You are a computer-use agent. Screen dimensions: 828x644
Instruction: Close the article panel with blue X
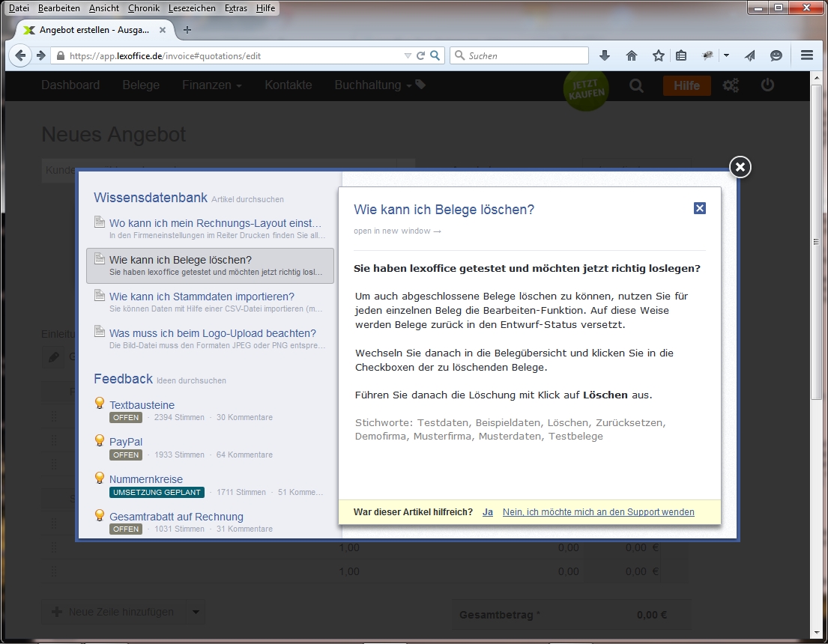(x=700, y=208)
